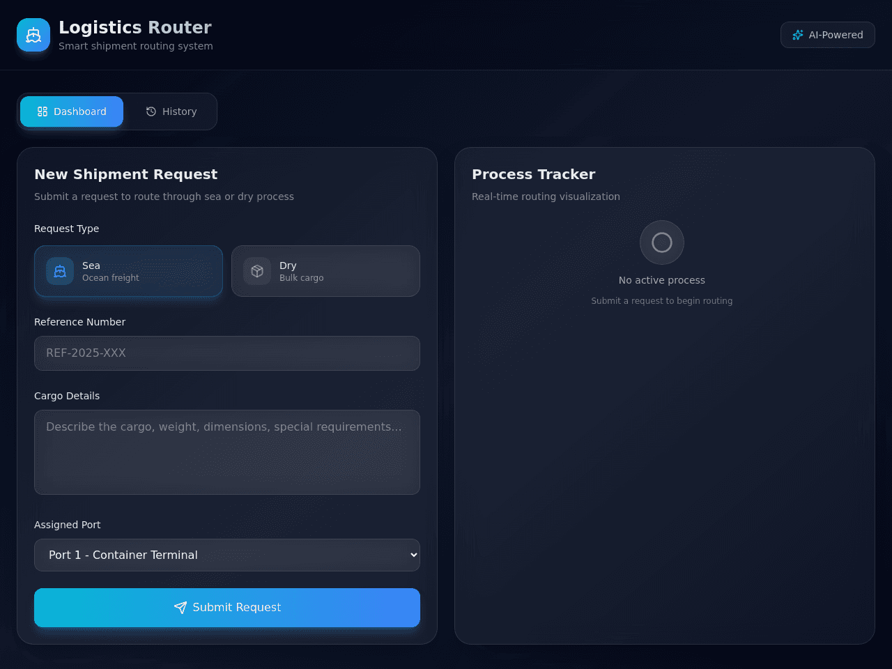The width and height of the screenshot is (892, 669).
Task: Click the Logistics Router ship logo icon
Action: [33, 35]
